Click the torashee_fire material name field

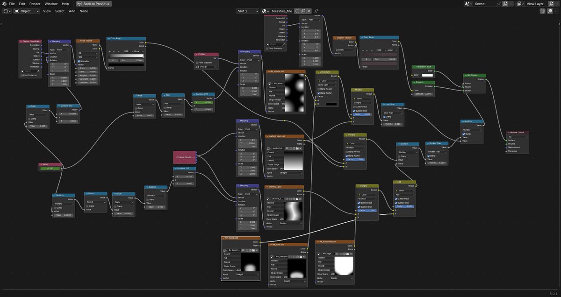[x=282, y=11]
